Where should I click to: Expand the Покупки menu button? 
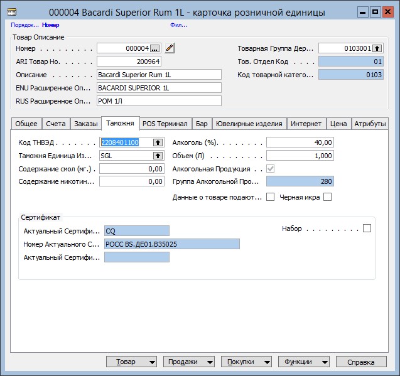coord(246,362)
